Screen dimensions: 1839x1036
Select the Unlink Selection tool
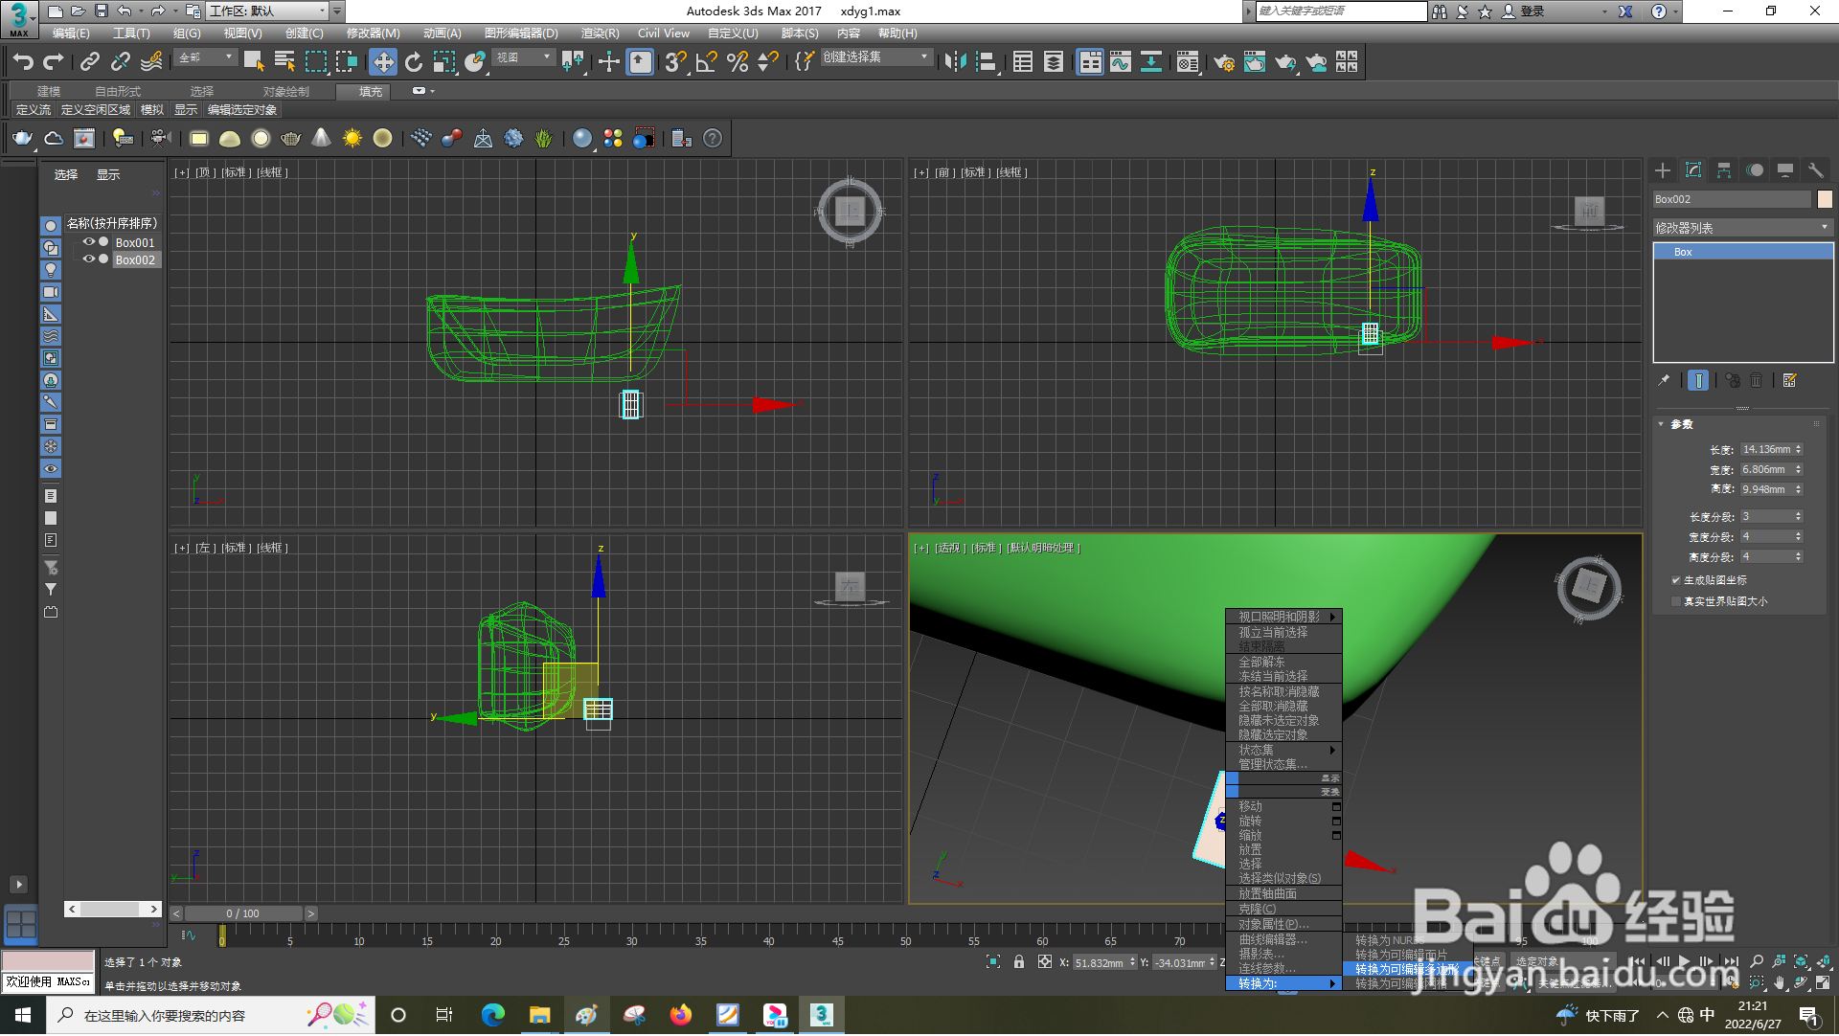click(121, 62)
